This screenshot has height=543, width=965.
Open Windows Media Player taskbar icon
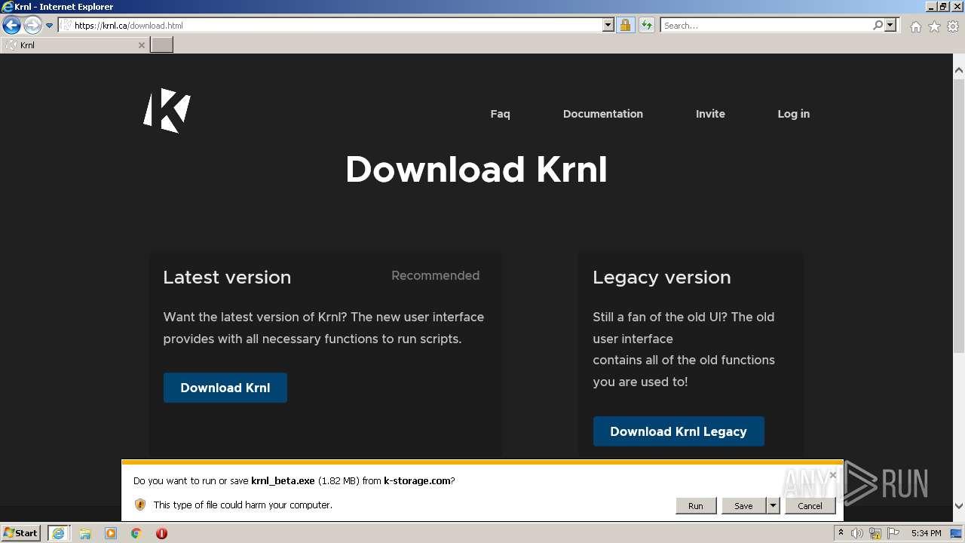coord(111,533)
